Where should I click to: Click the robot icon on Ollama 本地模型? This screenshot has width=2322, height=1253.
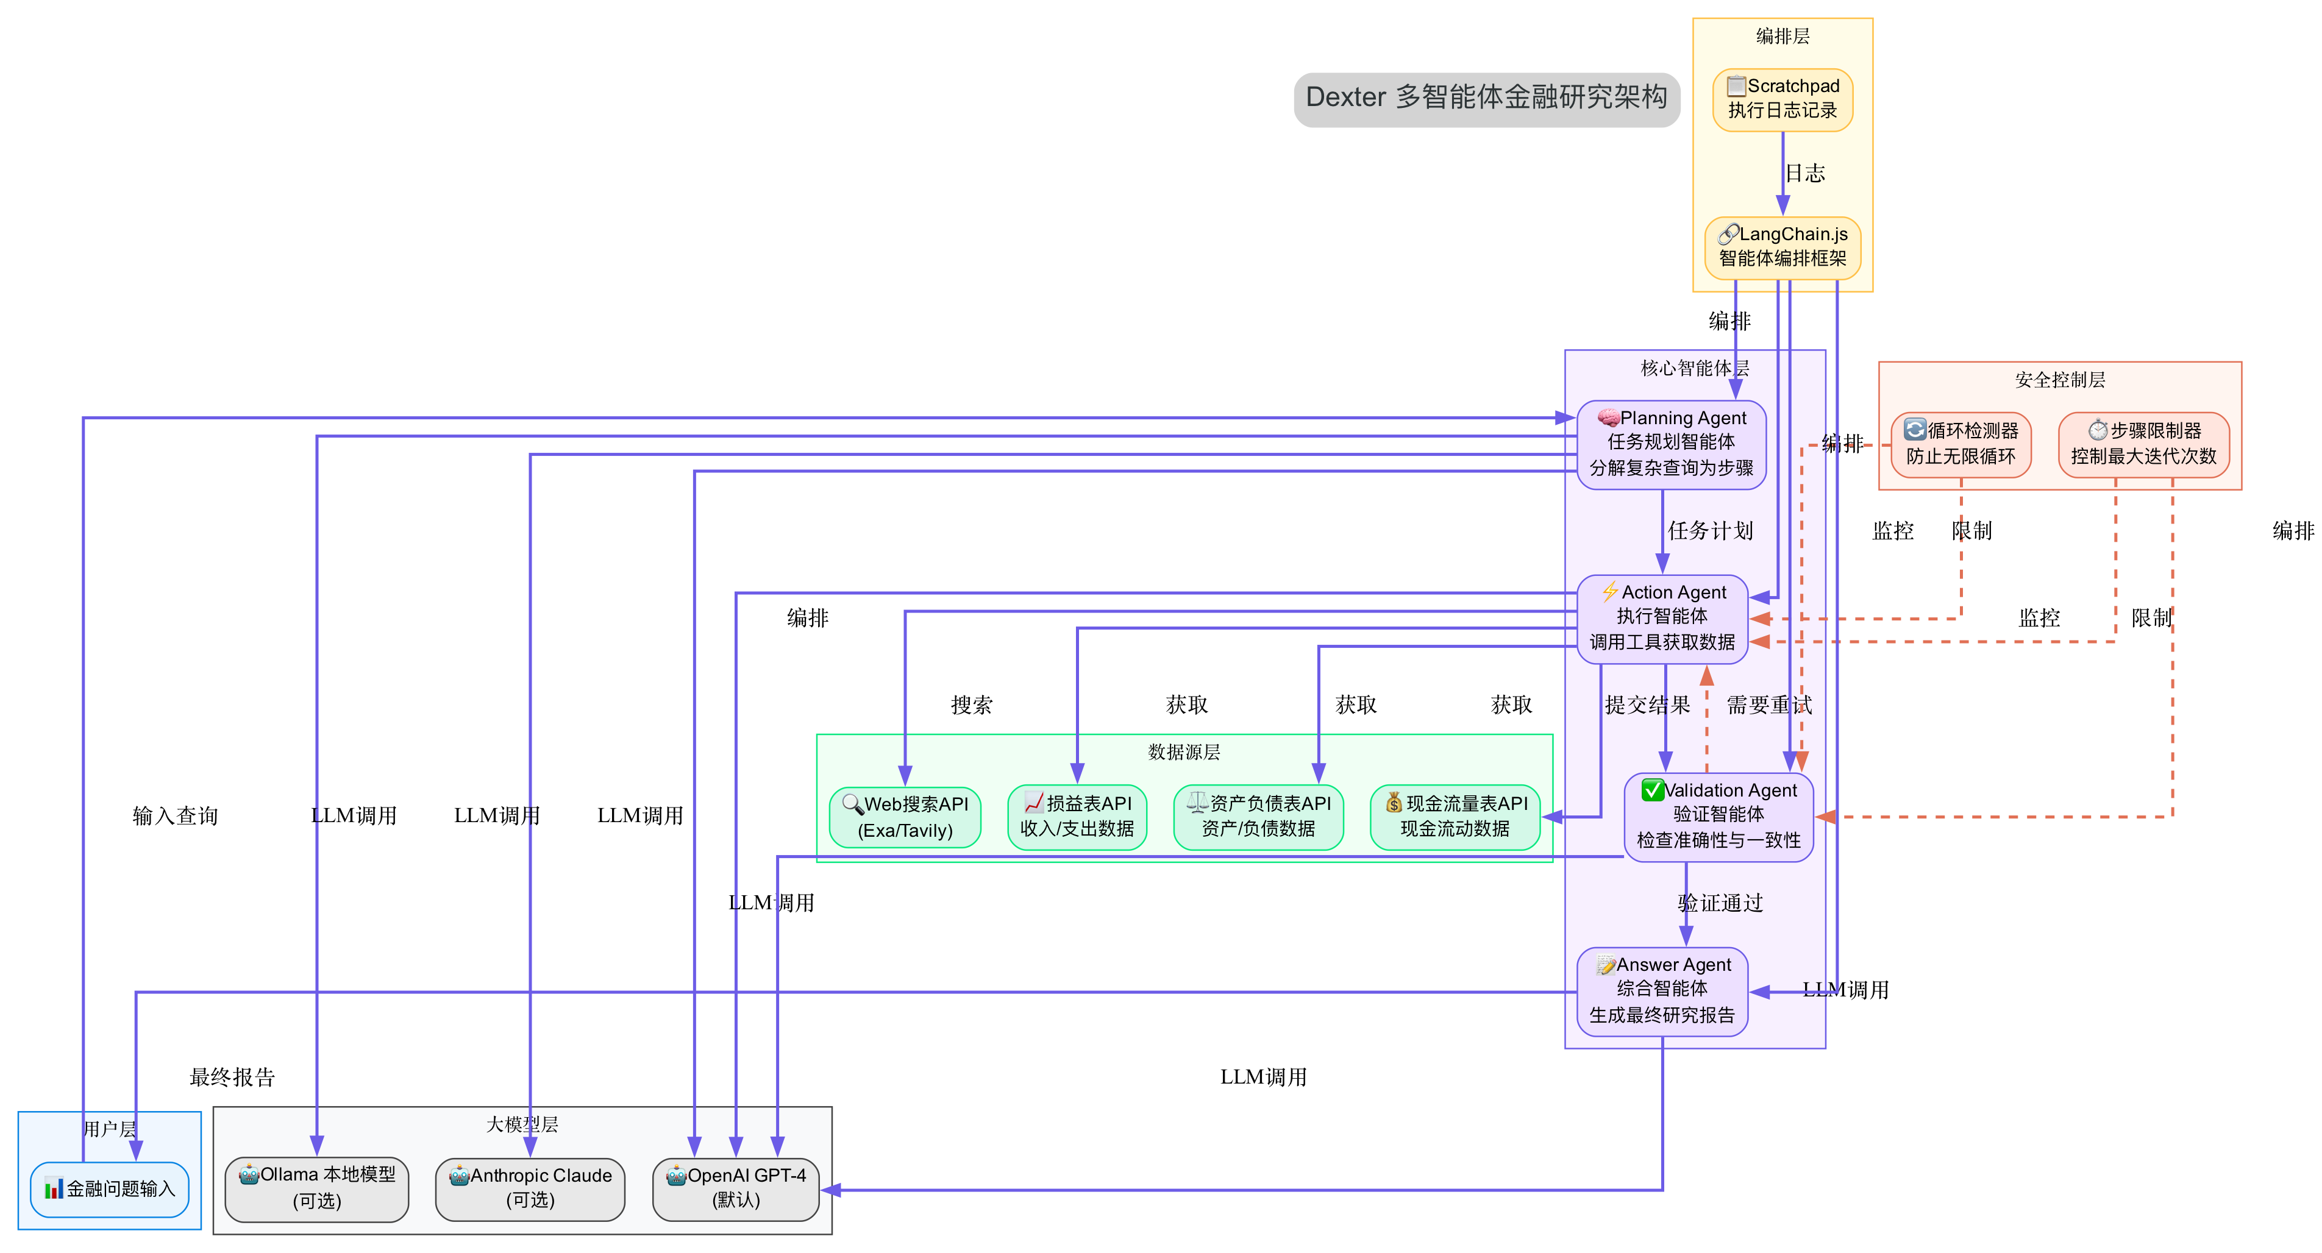click(x=249, y=1174)
